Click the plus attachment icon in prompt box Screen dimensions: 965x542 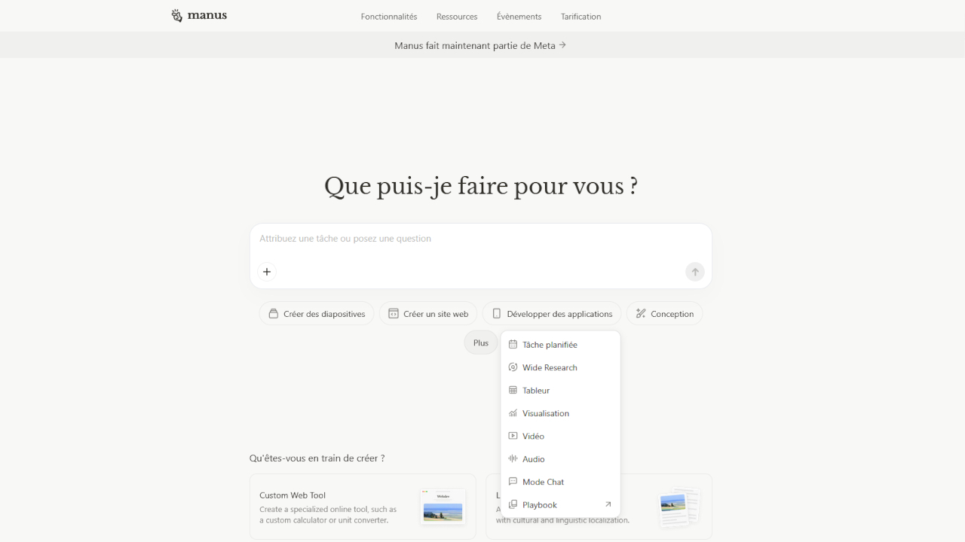[x=267, y=272]
